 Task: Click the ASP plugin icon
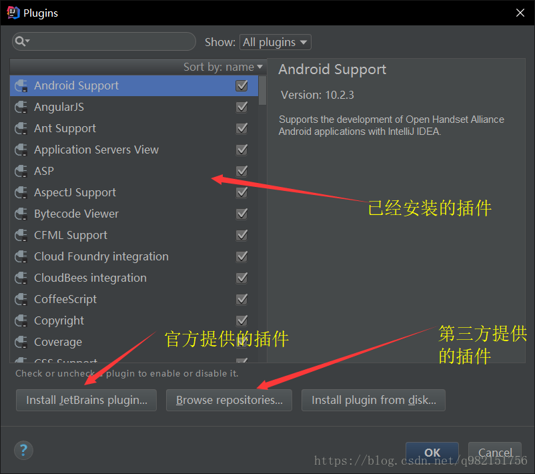[x=21, y=171]
